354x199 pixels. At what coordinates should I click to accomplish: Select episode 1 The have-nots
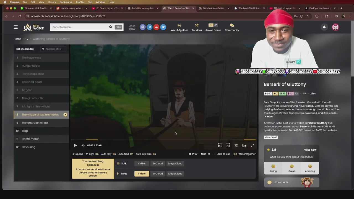click(x=41, y=57)
